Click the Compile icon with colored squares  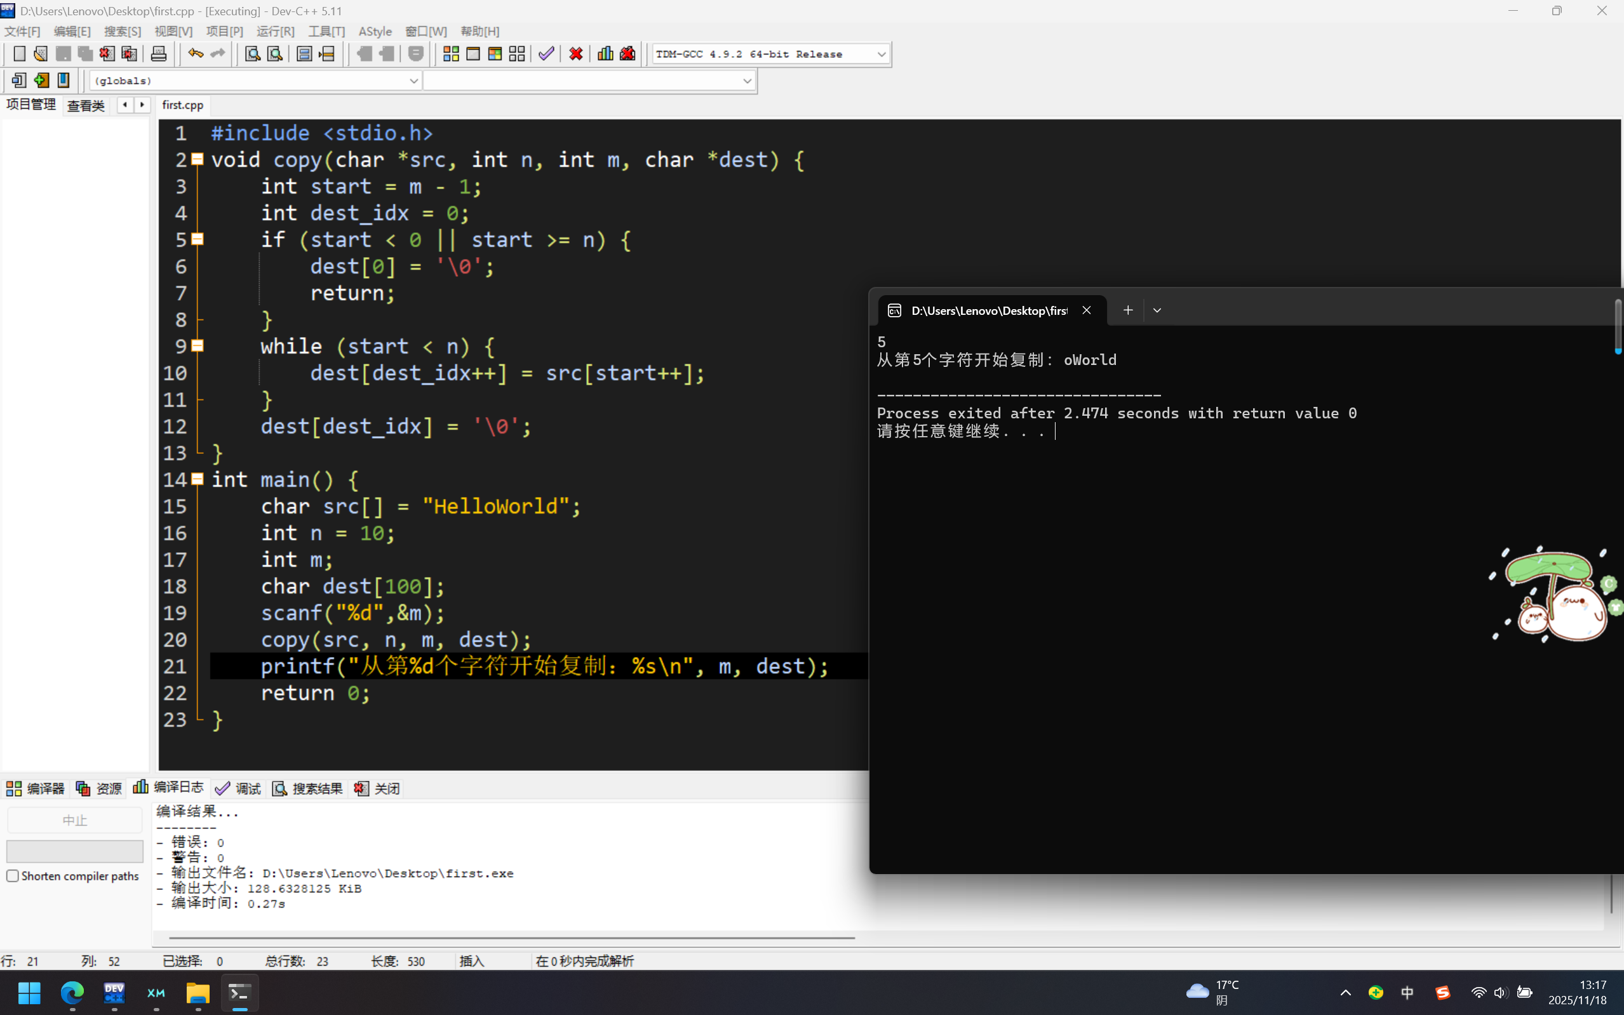(x=451, y=54)
